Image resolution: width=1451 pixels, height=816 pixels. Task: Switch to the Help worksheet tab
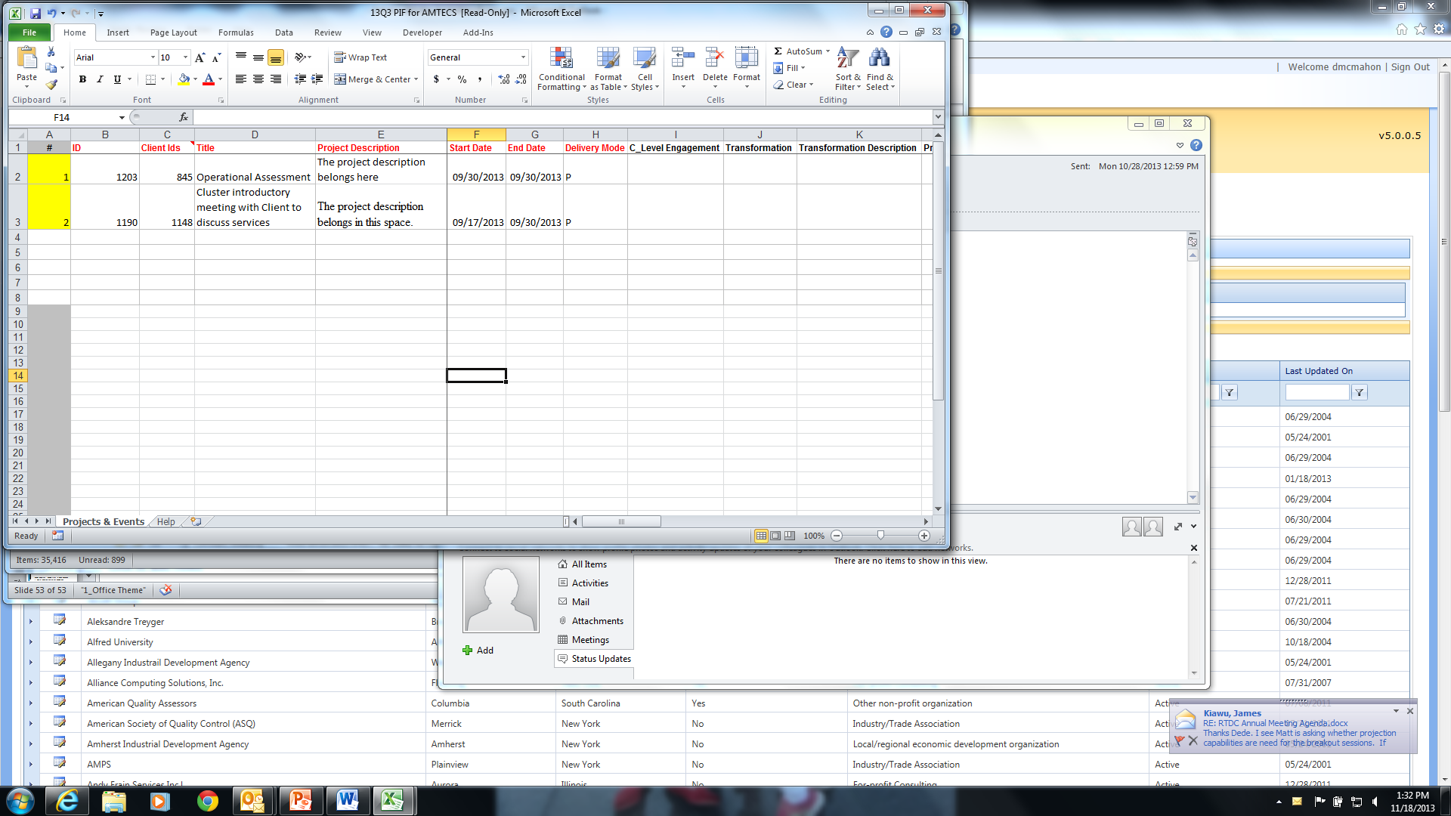166,521
